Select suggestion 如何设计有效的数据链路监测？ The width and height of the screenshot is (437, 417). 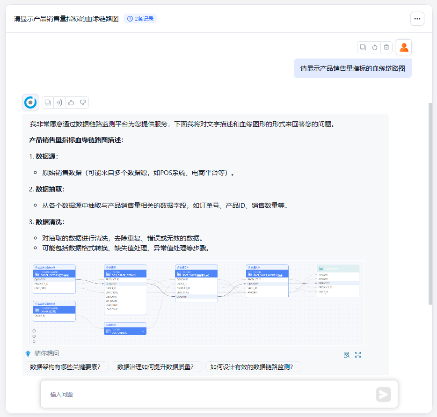(x=253, y=367)
